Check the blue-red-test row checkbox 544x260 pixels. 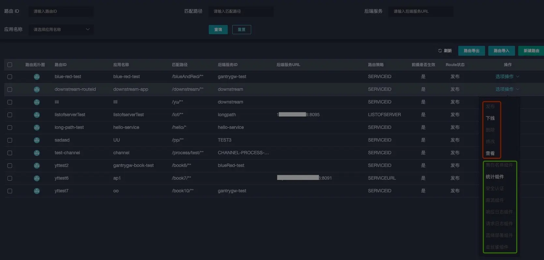click(10, 77)
